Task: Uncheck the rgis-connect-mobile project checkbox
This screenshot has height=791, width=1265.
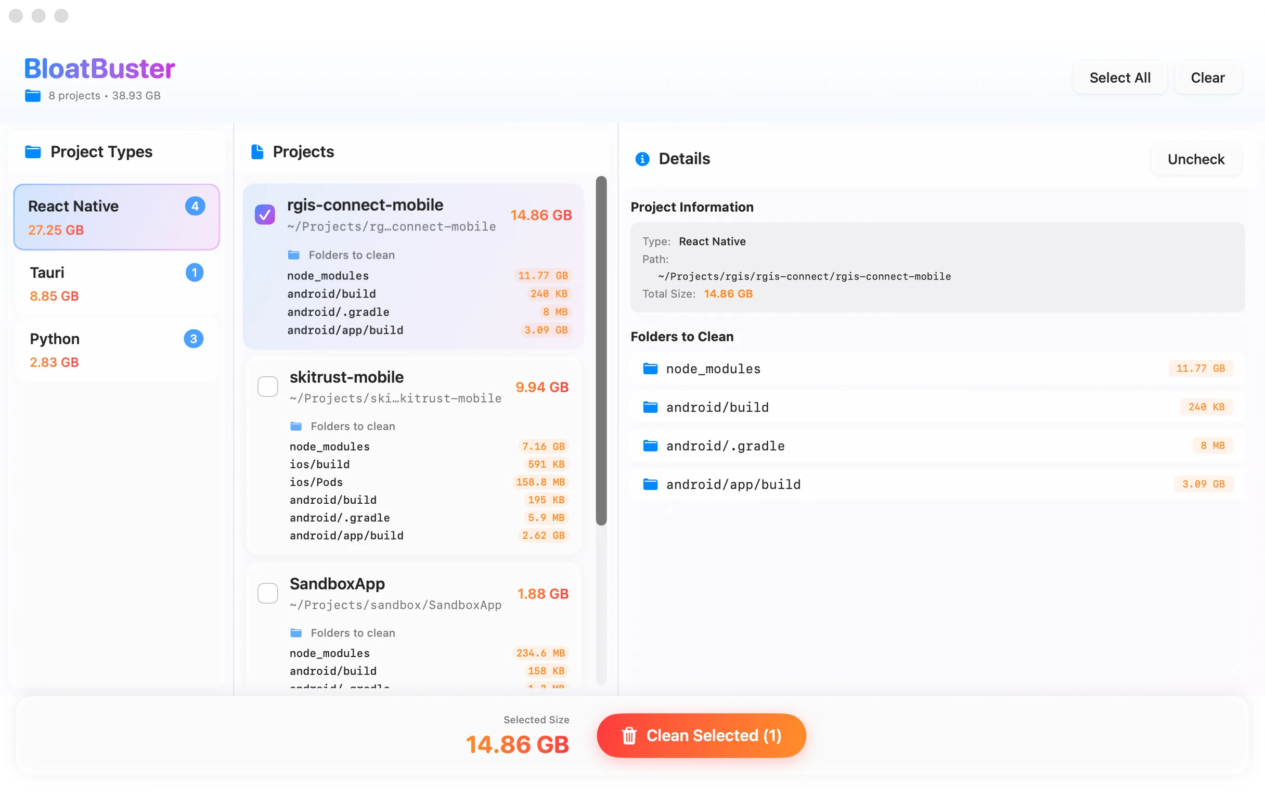Action: coord(265,214)
